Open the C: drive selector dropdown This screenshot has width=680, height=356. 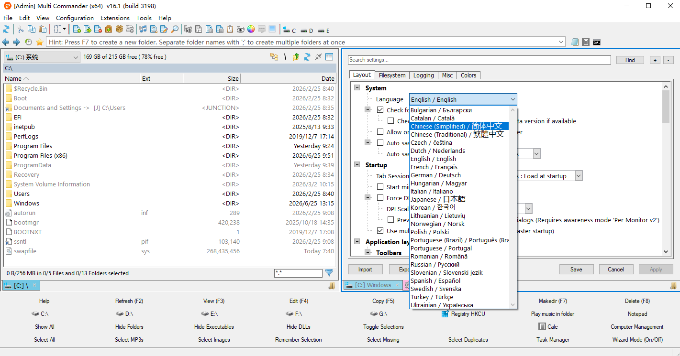point(42,57)
